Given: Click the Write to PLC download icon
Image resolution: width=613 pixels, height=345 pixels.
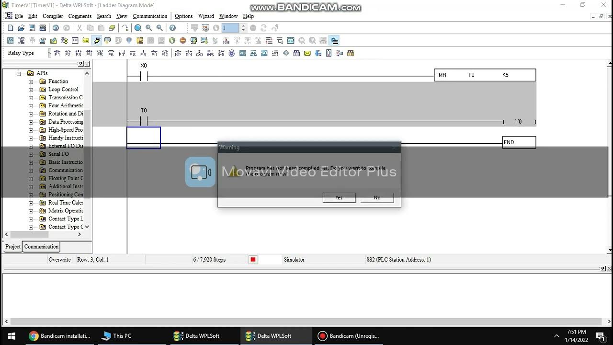Looking at the screenshot, I should tap(204, 41).
